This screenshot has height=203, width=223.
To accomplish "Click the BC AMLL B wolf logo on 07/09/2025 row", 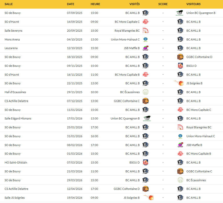I will pos(145,13).
